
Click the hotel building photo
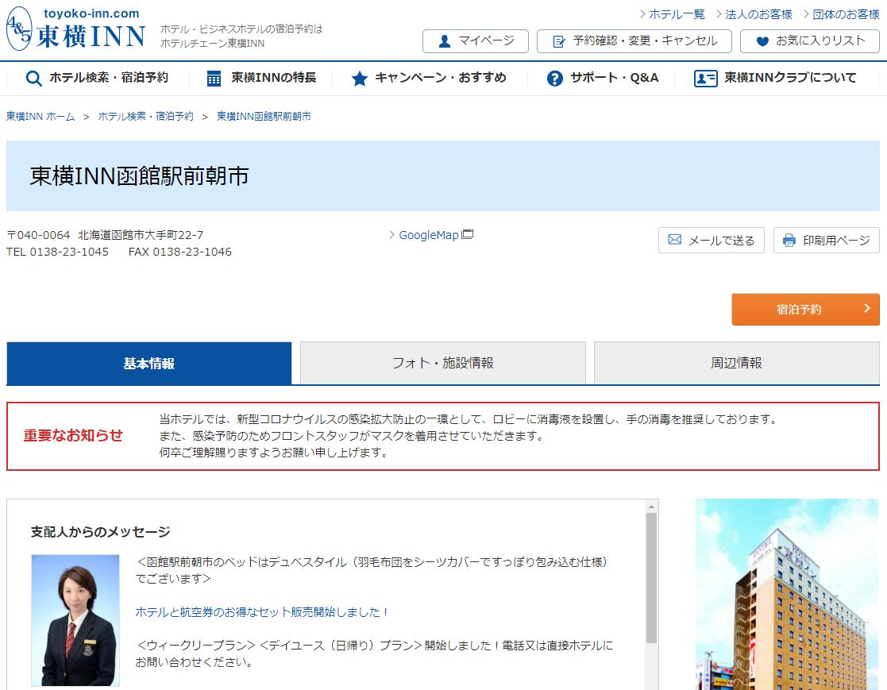click(787, 594)
